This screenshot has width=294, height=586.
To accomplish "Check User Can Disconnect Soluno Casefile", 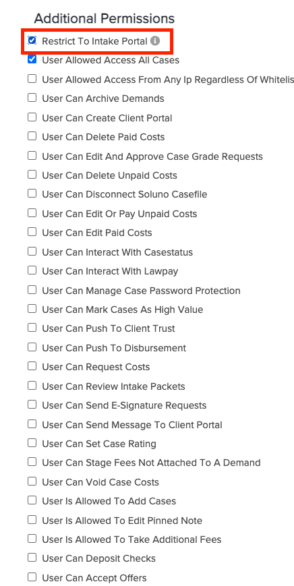I will (x=32, y=194).
